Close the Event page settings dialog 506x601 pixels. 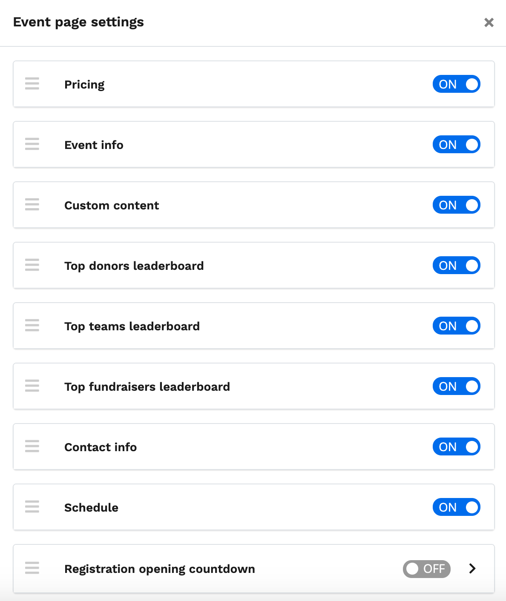point(489,23)
